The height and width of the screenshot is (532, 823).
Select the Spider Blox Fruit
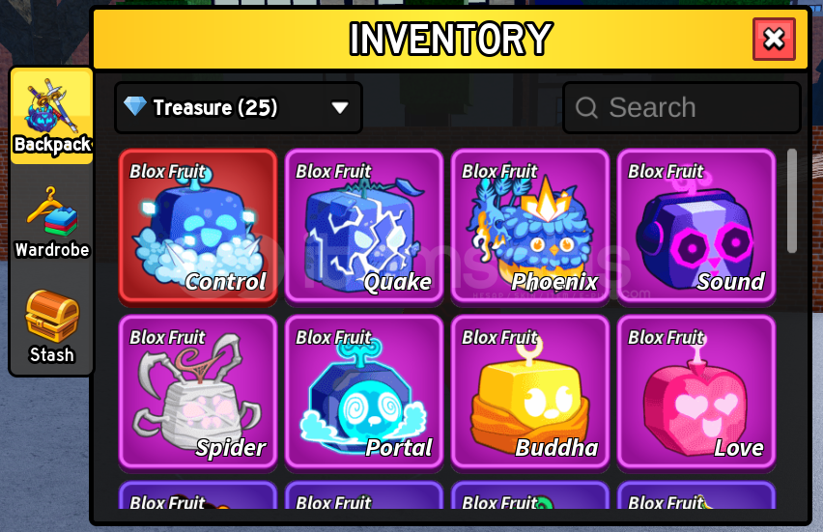198,393
